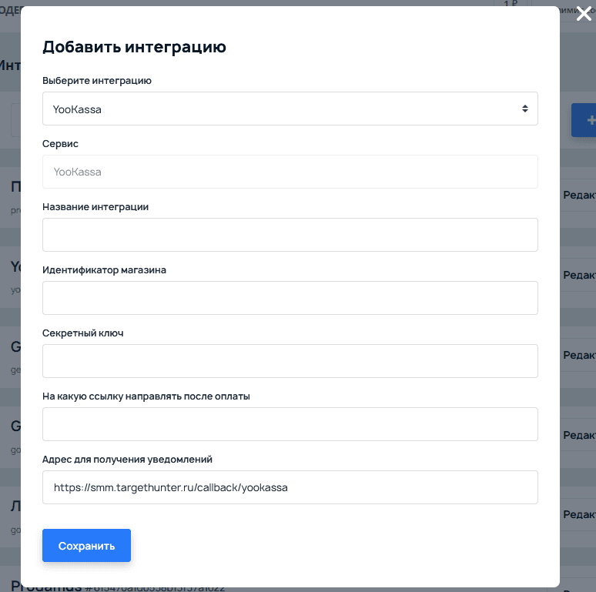Screen dimensions: 596x592
Task: Click the blue plus button behind dialog
Action: pyautogui.click(x=587, y=120)
